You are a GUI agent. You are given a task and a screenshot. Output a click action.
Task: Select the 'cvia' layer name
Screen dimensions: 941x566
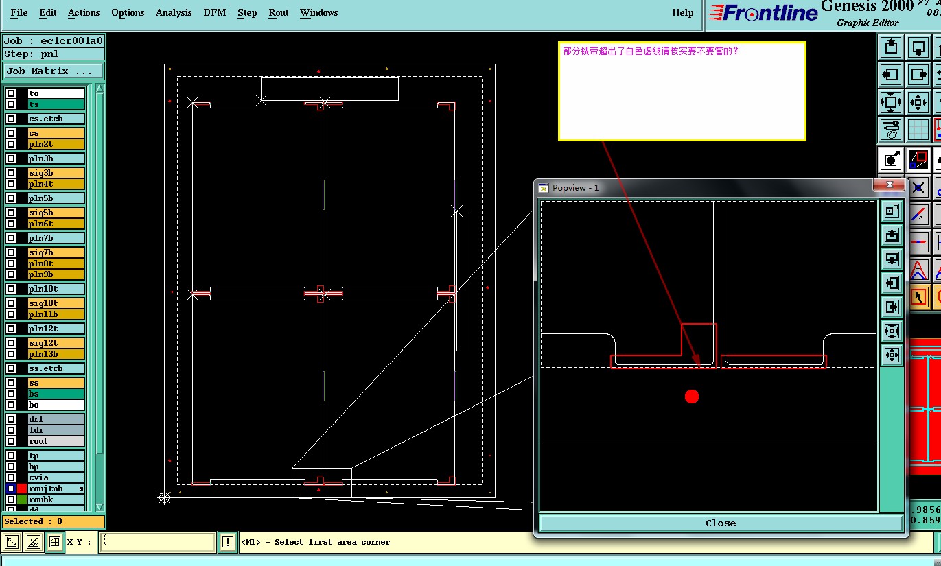pos(56,477)
